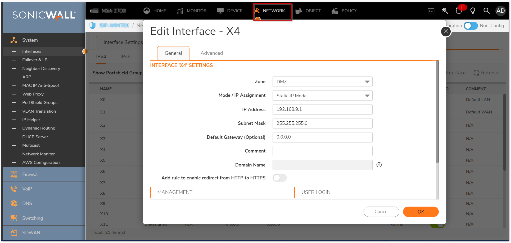Open the search magnifier icon

[x=486, y=11]
